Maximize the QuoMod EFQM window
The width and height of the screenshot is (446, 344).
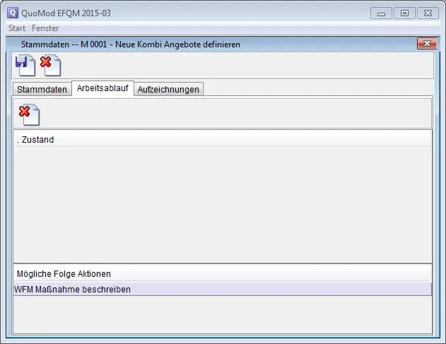(x=404, y=13)
